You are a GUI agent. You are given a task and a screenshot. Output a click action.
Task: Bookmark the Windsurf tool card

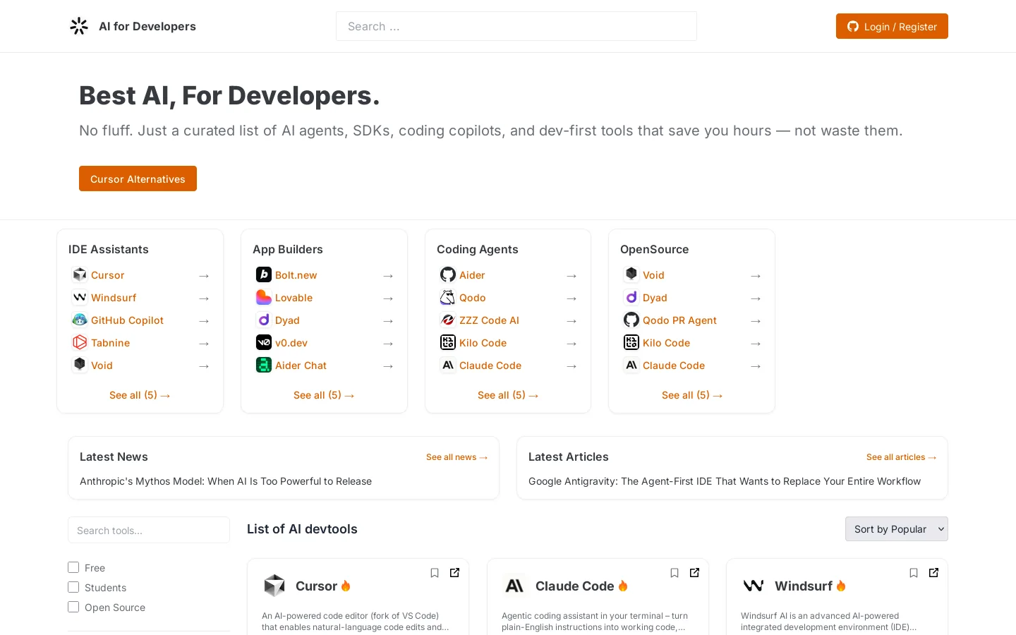pyautogui.click(x=914, y=573)
